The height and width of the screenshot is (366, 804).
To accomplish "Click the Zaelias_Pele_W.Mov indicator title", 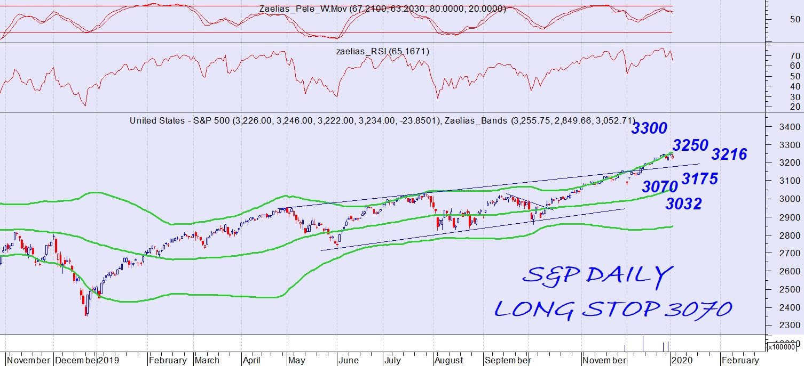I will click(x=382, y=9).
